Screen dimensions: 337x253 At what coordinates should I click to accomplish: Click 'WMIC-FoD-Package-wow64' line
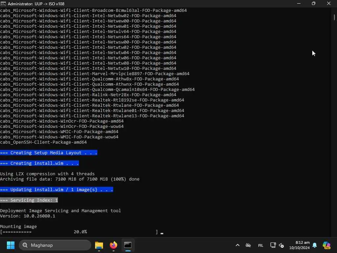tap(59, 137)
